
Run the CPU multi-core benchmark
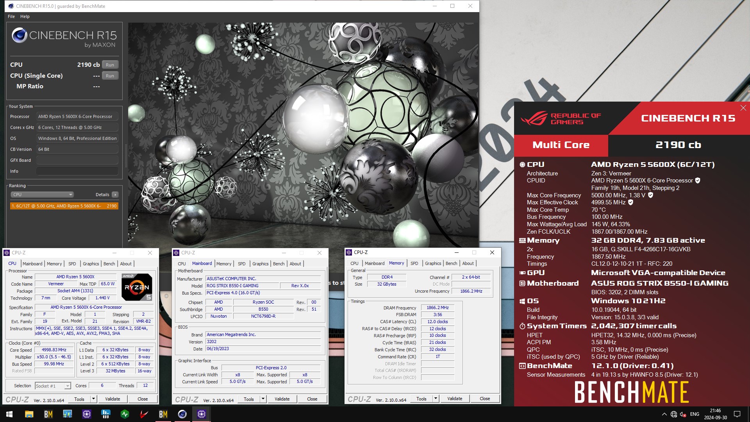pyautogui.click(x=110, y=65)
